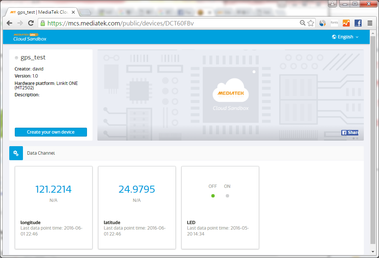Click the latitude last data point time
The height and width of the screenshot is (258, 379).
(x=135, y=231)
